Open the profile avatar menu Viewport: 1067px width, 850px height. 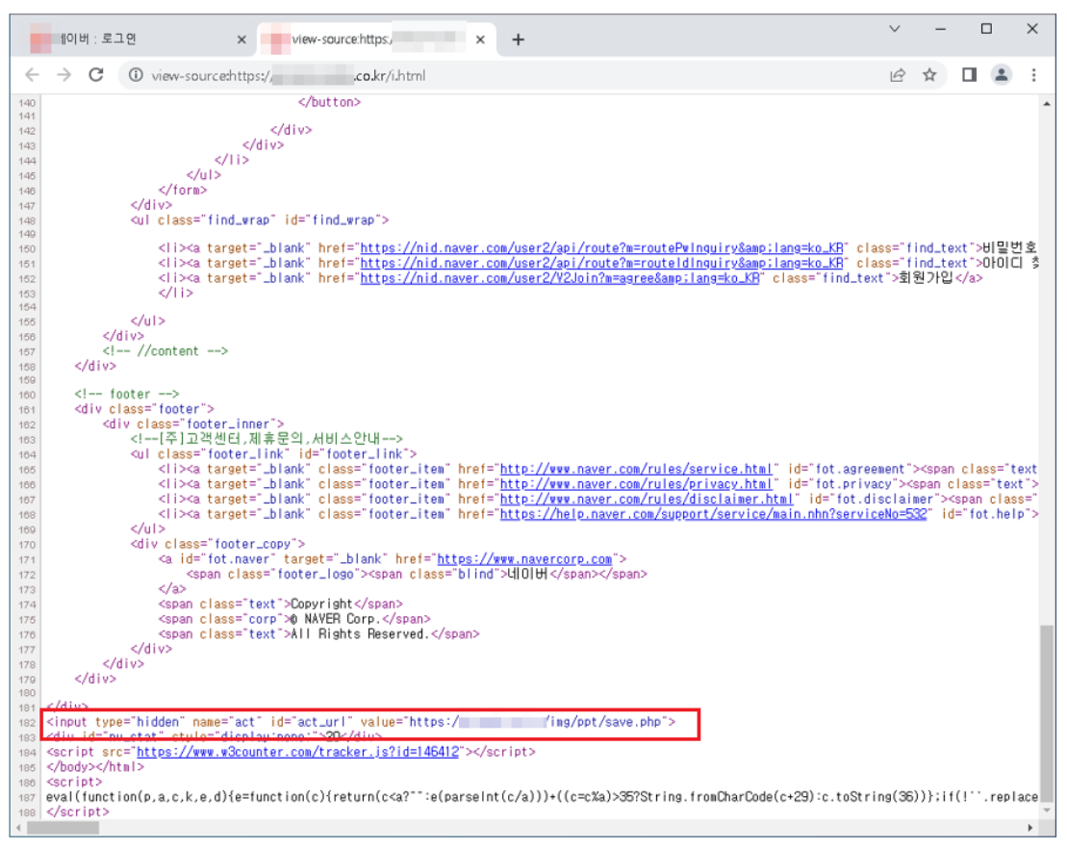pos(1001,75)
